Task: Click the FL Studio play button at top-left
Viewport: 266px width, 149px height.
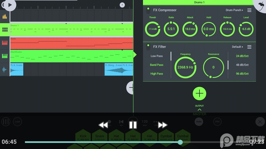Action: (x=10, y=5)
